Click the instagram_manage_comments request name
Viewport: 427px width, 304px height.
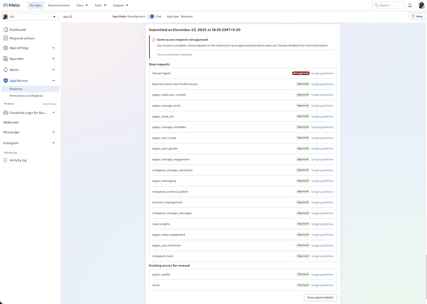[173, 170]
